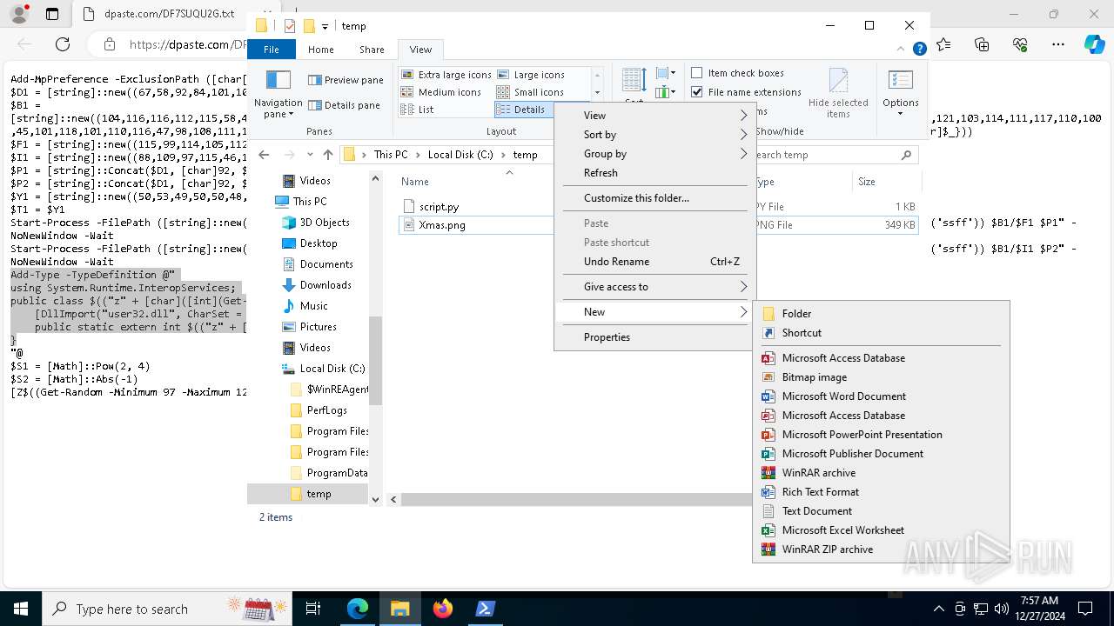Create a new Folder from submenu
1114x626 pixels.
coord(881,314)
